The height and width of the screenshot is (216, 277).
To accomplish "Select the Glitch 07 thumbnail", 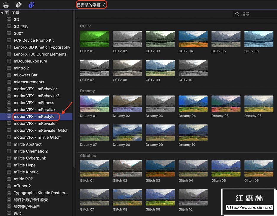I will pyautogui.click(x=94, y=197).
